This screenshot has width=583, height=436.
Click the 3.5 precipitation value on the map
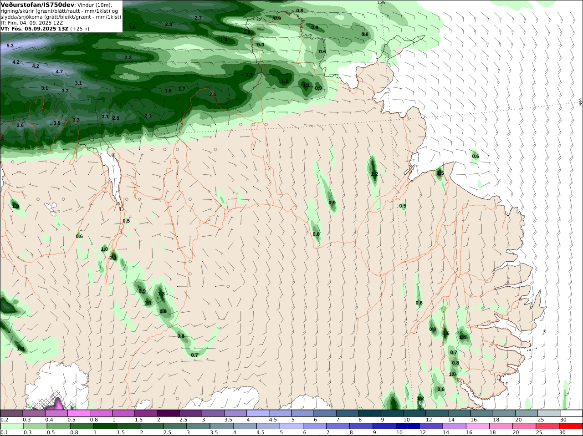pos(57,123)
